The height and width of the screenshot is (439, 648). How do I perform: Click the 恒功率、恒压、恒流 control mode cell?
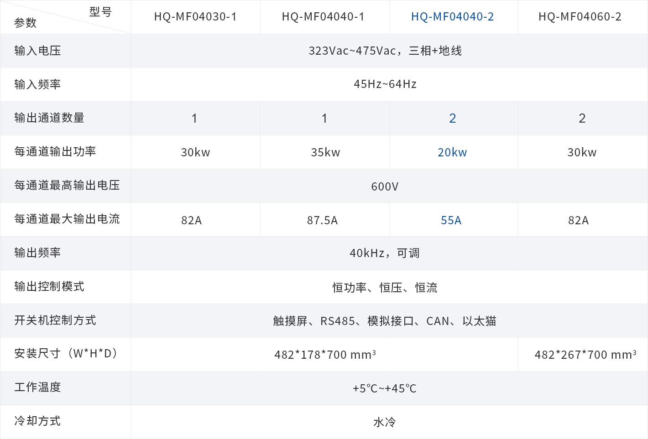[x=385, y=288]
